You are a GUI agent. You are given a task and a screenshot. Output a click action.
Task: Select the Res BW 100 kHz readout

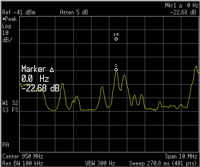tap(23, 163)
